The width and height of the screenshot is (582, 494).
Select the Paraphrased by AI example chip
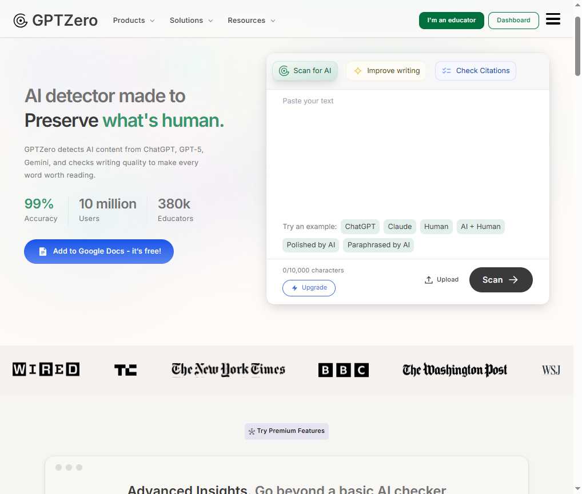378,245
